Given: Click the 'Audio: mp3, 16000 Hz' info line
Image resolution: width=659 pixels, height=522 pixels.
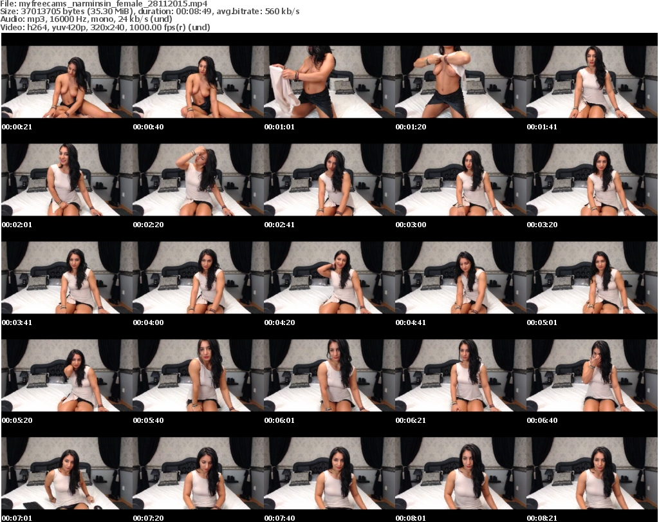Looking at the screenshot, I should 86,19.
